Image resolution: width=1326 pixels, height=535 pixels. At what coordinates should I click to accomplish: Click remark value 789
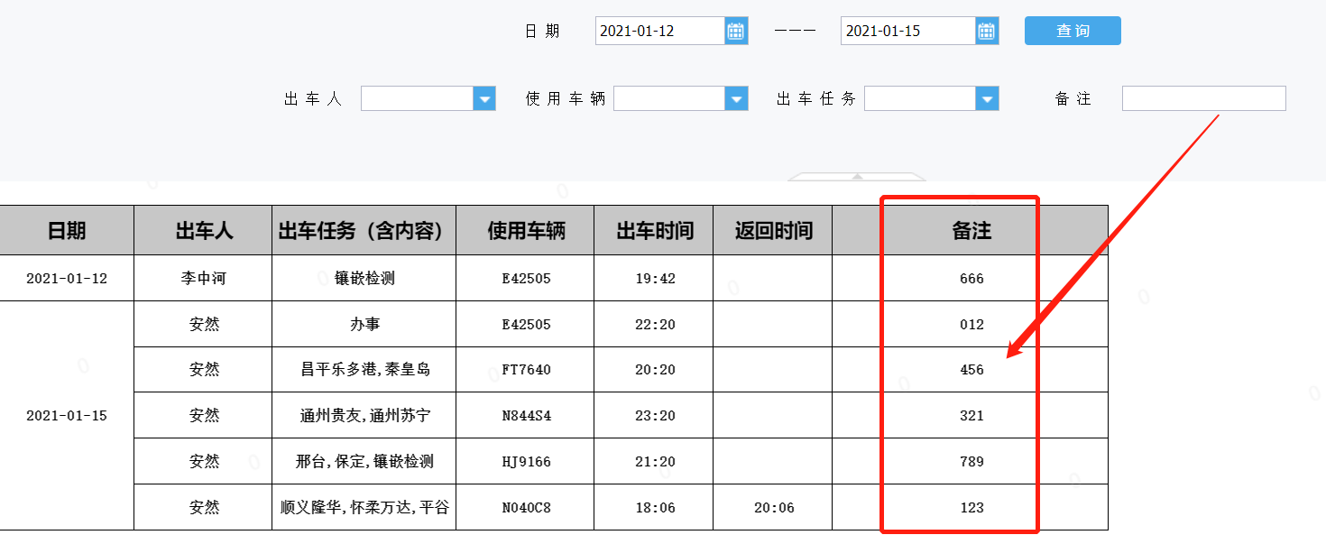pyautogui.click(x=971, y=462)
